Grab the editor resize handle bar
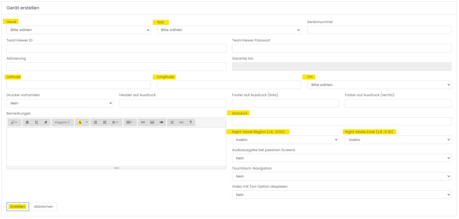Screen dimensions: 459x219 [x=116, y=168]
